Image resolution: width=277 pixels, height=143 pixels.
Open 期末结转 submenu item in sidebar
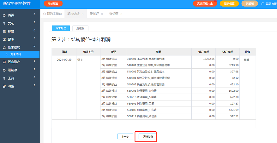pyautogui.click(x=20, y=54)
